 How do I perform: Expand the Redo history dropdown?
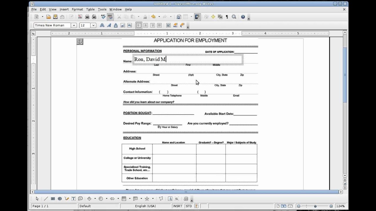171,17
